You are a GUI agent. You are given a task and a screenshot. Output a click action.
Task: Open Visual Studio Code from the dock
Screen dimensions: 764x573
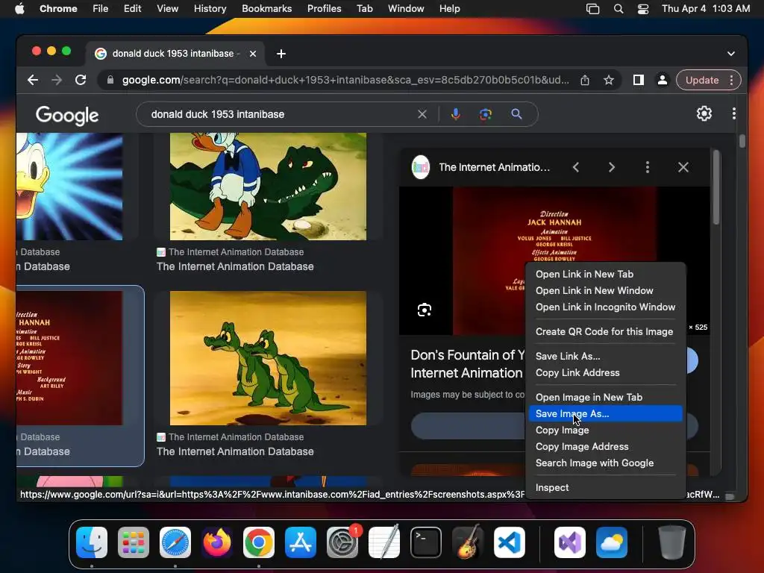coord(509,542)
